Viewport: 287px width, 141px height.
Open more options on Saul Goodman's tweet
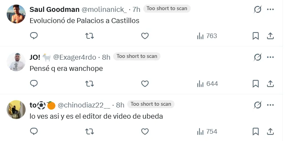click(270, 9)
